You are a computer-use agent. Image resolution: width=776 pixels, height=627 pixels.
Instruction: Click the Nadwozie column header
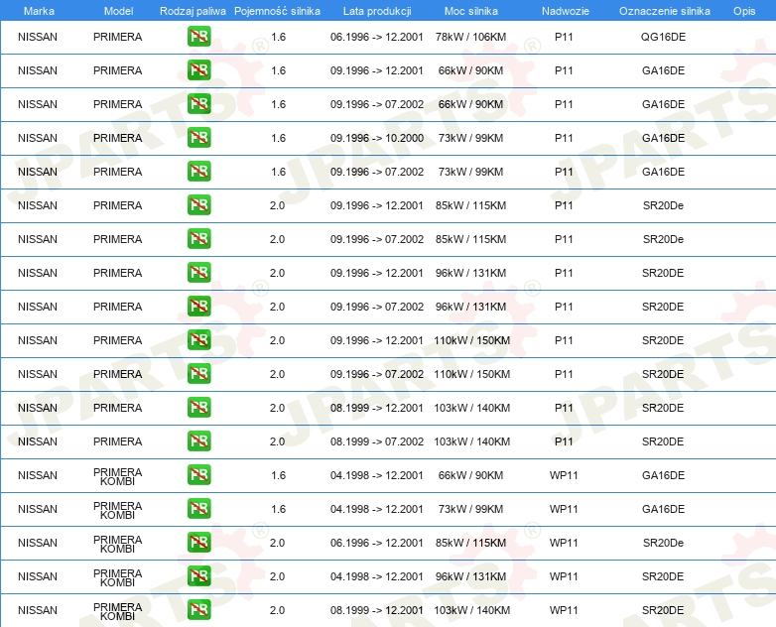[x=566, y=11]
